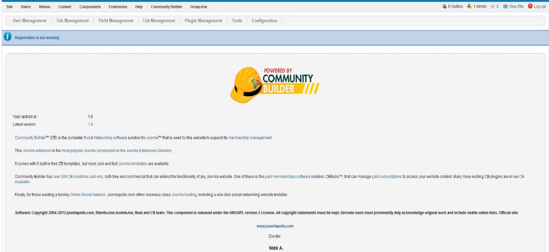
Task: Click the blue info icon beside Registration message
Action: (x=8, y=37)
